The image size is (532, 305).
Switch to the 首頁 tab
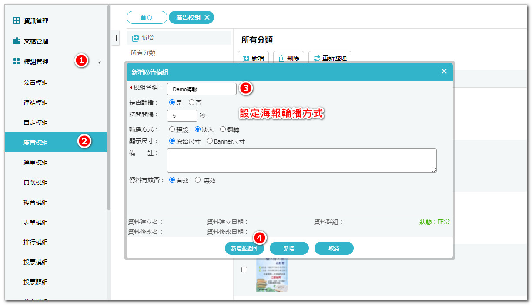pos(147,17)
